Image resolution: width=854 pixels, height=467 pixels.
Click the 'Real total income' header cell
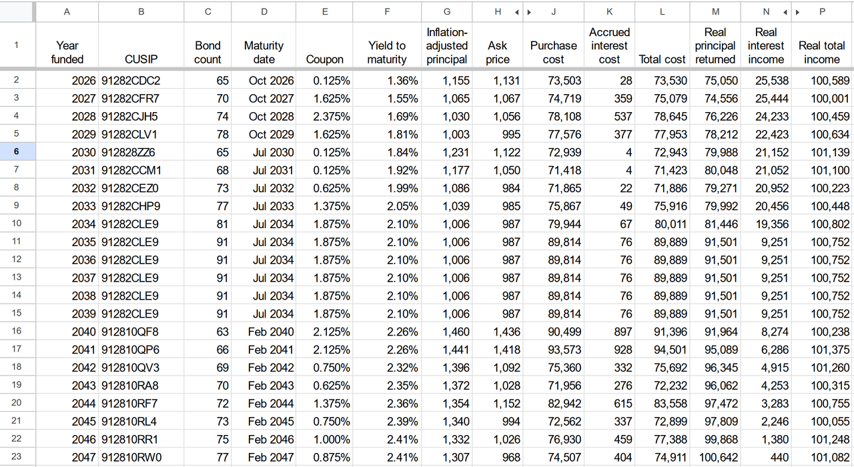coord(822,45)
